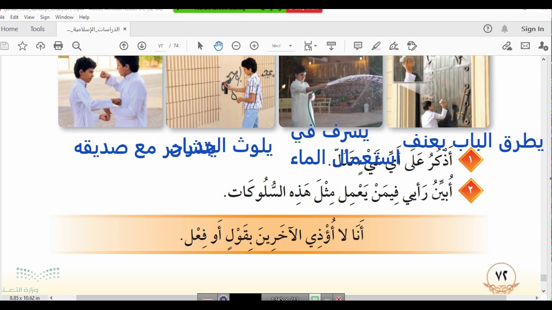Share a link to the file
The height and width of the screenshot is (310, 552).
(x=507, y=46)
